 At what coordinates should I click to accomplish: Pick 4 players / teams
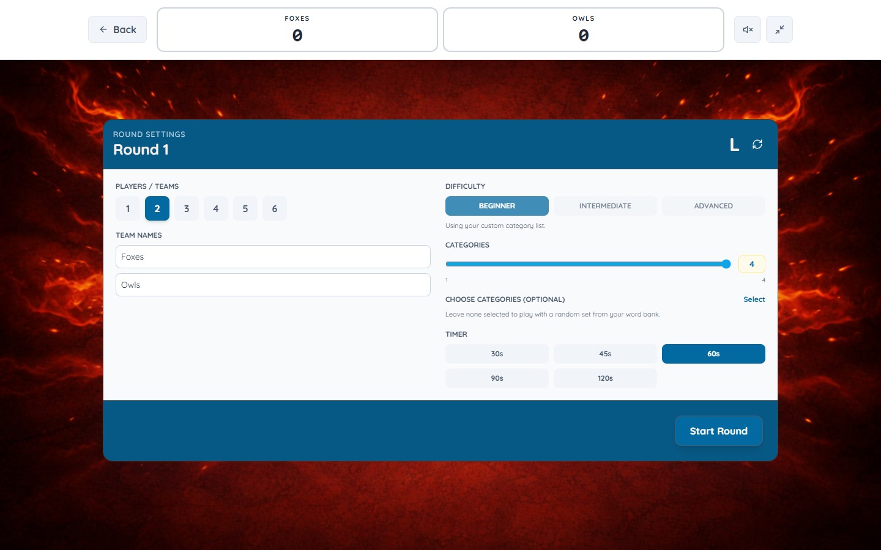216,208
